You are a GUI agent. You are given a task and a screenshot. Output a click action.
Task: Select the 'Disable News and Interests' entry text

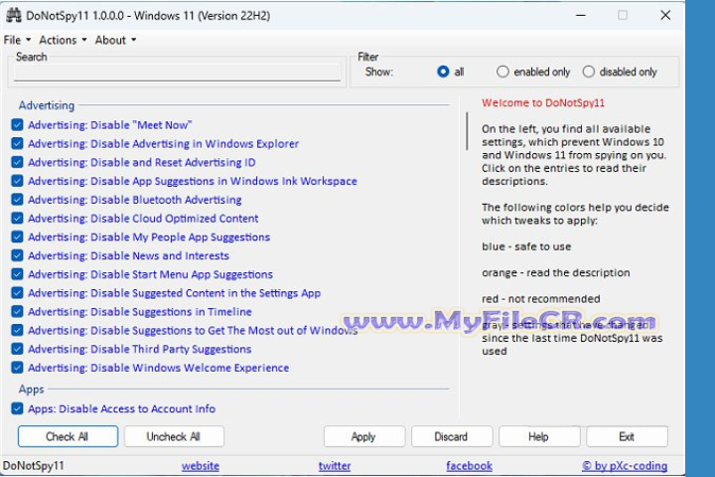point(128,255)
